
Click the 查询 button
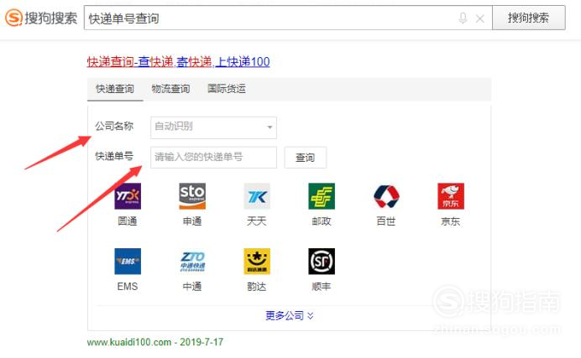(305, 158)
